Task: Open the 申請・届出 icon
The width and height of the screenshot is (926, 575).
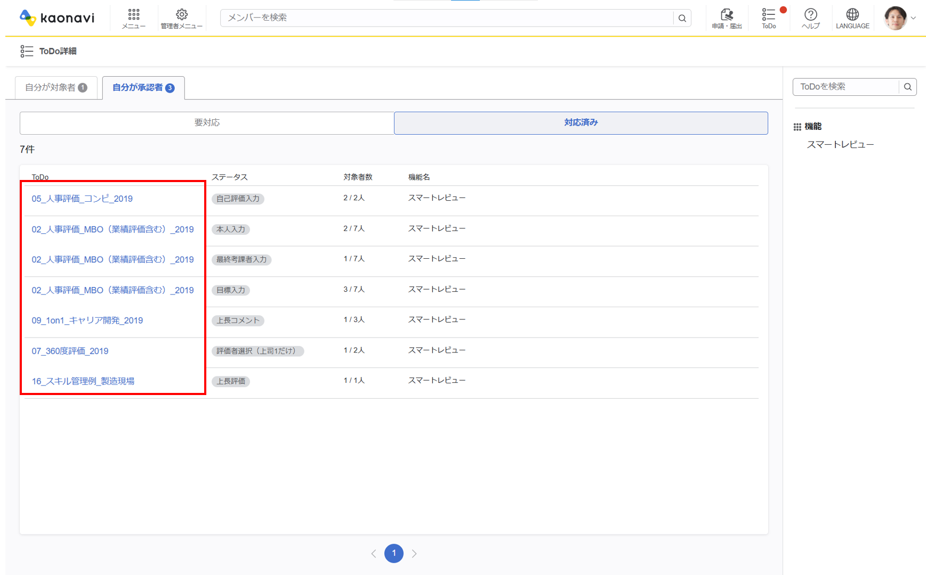Action: coord(727,18)
